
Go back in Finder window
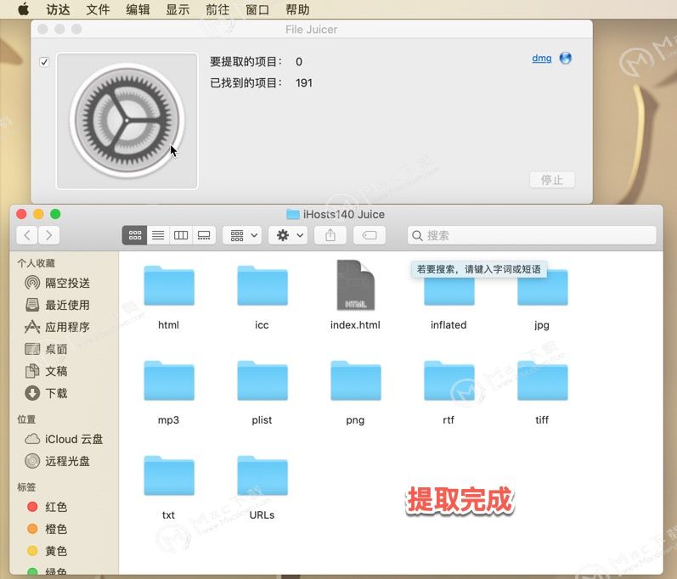(x=27, y=235)
